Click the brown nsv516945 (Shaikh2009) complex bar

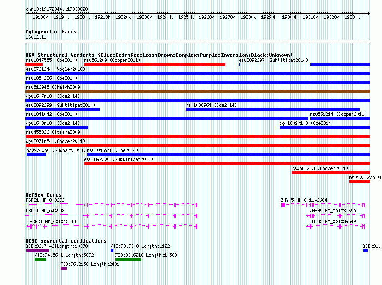(x=197, y=91)
